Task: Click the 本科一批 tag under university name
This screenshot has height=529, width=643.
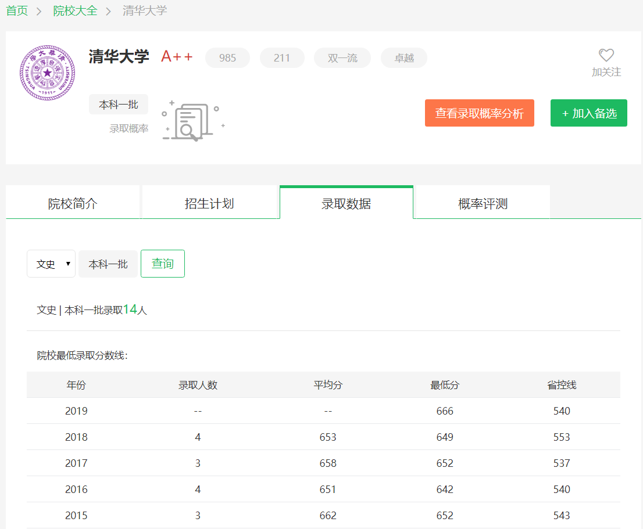Action: point(119,105)
